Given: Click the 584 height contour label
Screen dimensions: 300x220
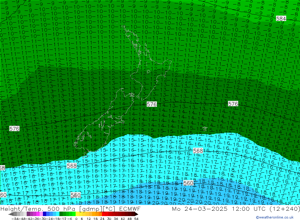Looking at the screenshot, I should click(281, 19).
